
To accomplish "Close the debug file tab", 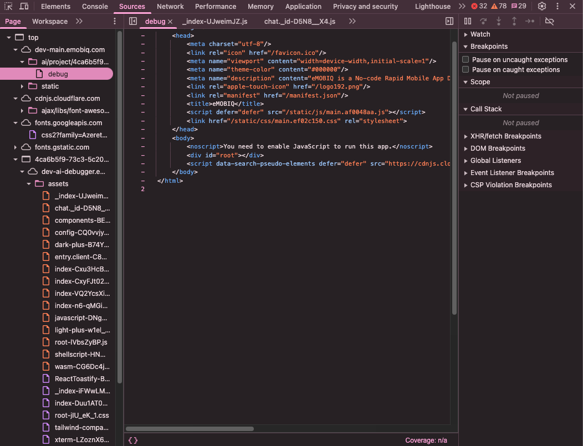I will 170,22.
